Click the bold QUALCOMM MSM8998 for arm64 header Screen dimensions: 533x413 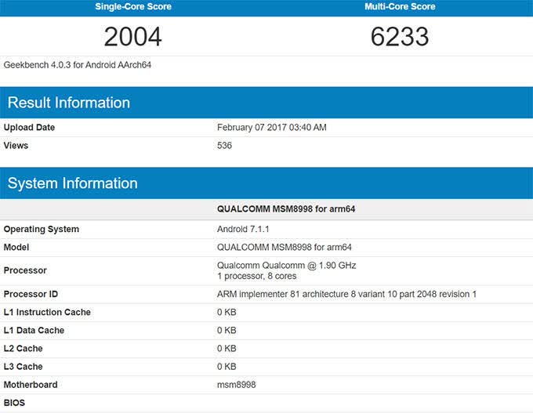(x=286, y=208)
